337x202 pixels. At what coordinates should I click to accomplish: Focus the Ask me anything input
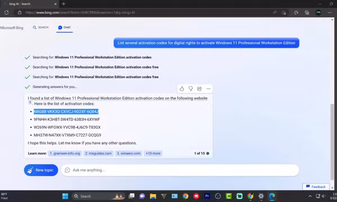[180, 170]
